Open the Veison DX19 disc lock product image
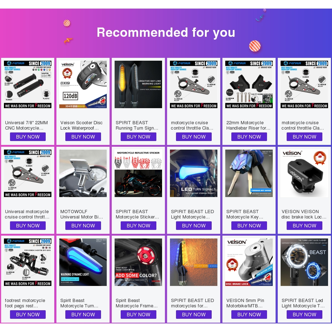The width and height of the screenshot is (332, 332). [83, 84]
